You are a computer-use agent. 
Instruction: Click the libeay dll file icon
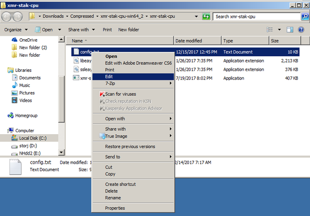coord(76,61)
